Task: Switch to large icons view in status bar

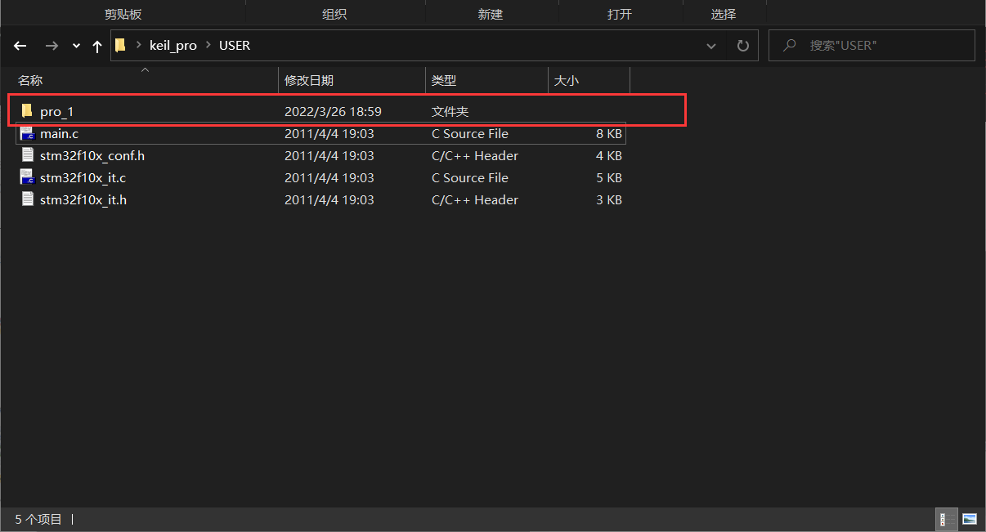Action: pos(970,519)
